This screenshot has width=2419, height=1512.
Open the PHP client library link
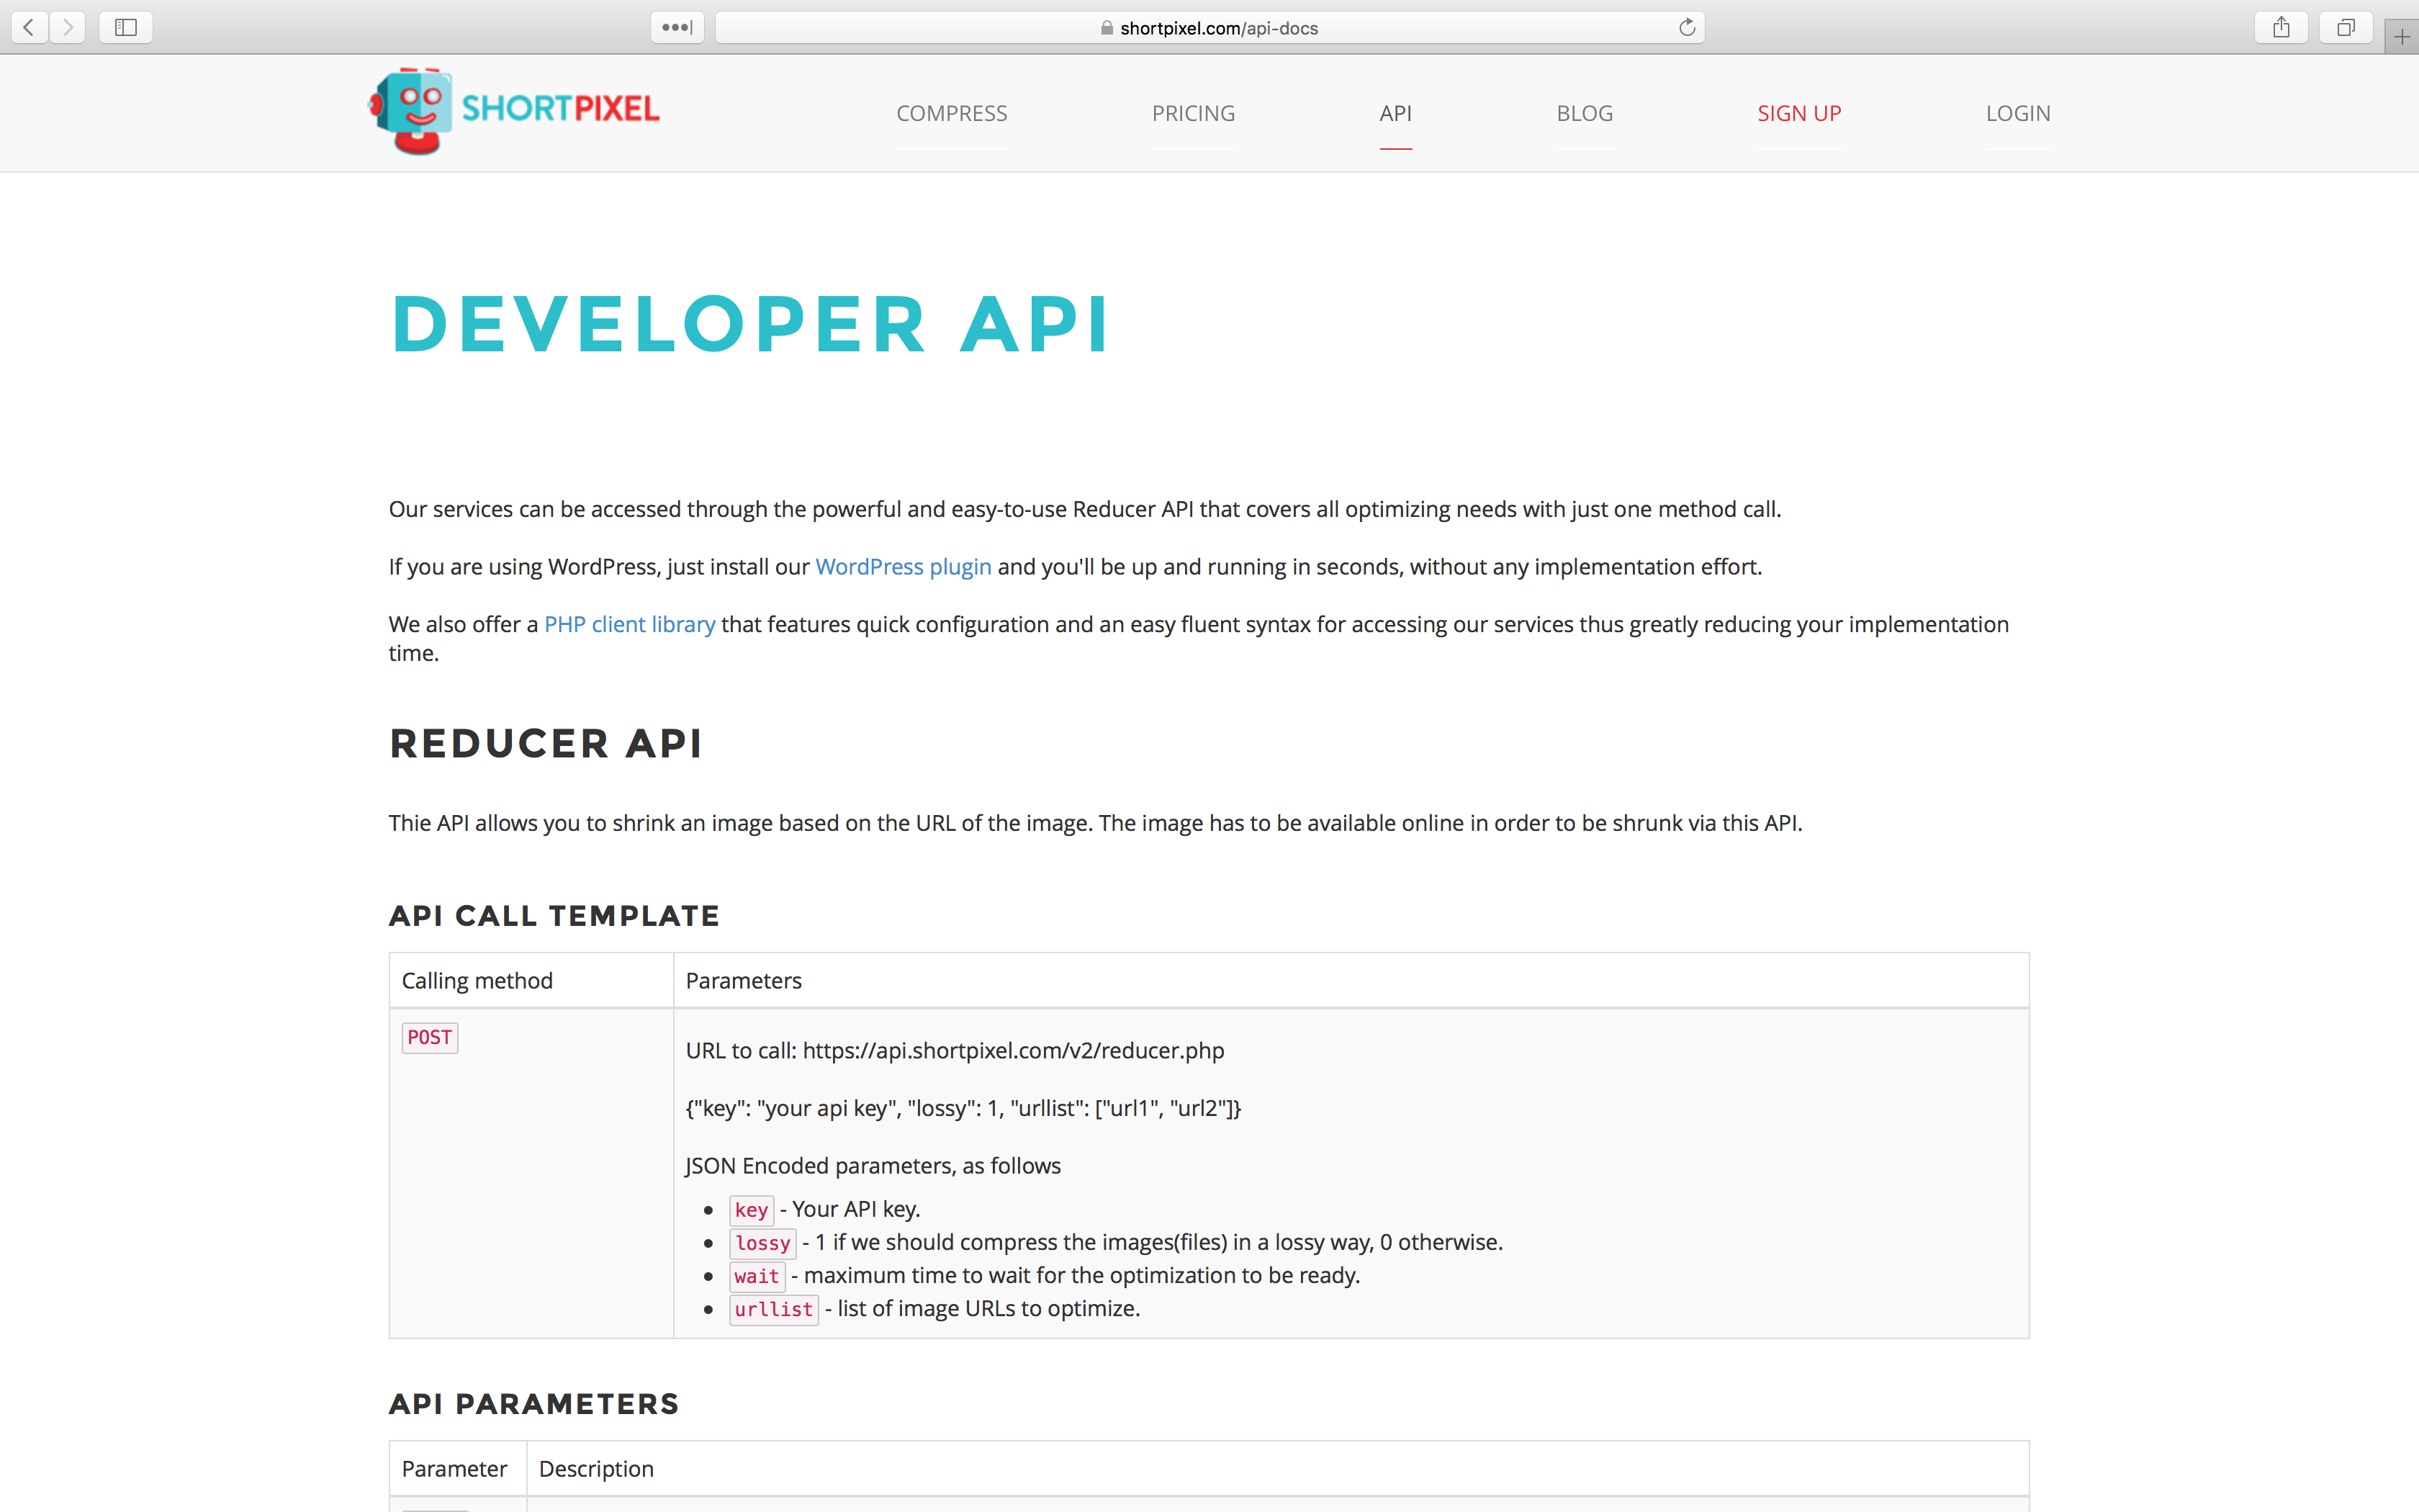pyautogui.click(x=629, y=624)
